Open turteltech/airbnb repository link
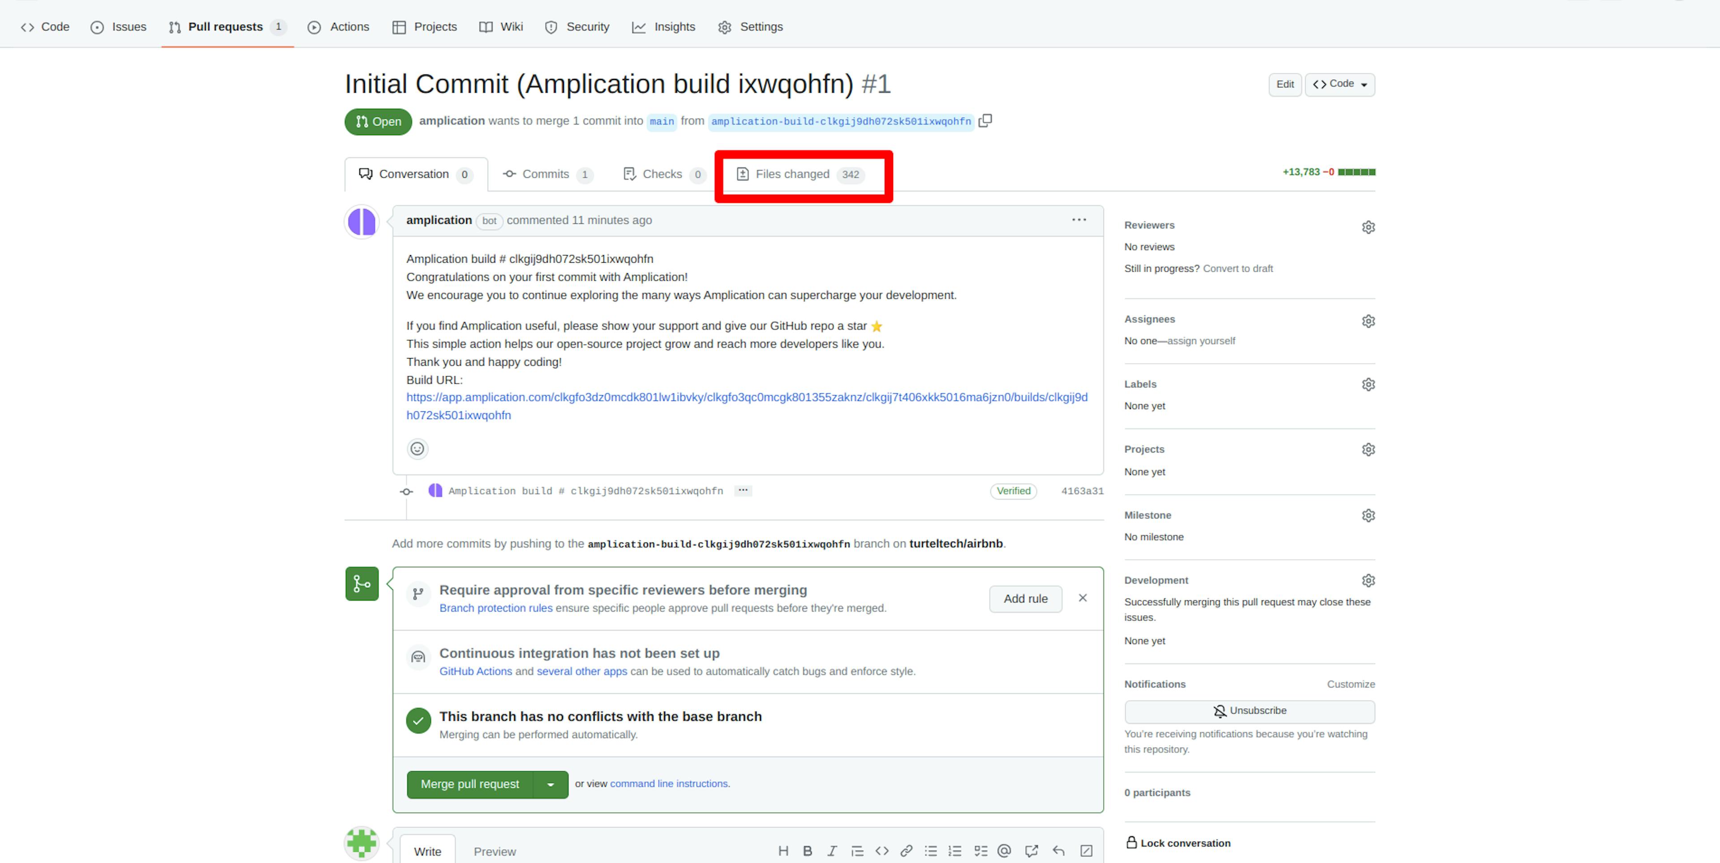This screenshot has height=863, width=1720. point(955,544)
